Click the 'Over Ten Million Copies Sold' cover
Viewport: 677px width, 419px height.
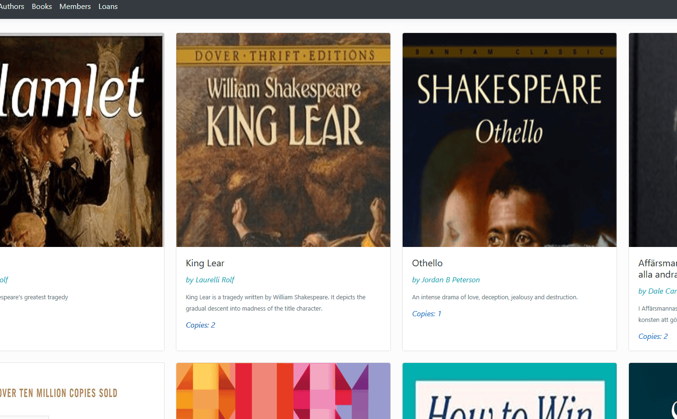[81, 392]
